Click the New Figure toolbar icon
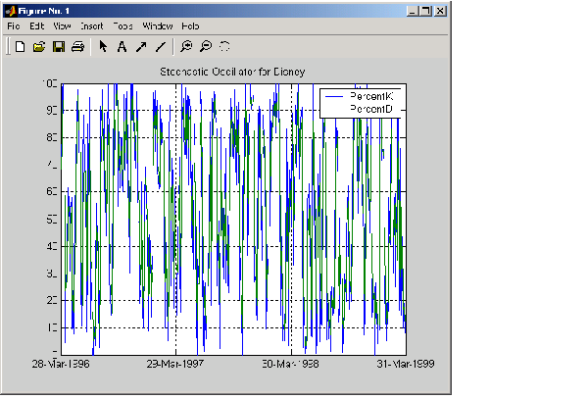588x399 pixels. click(x=20, y=47)
